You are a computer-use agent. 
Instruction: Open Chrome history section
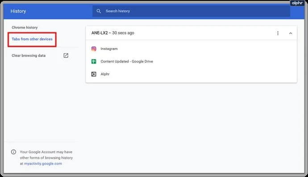(25, 28)
